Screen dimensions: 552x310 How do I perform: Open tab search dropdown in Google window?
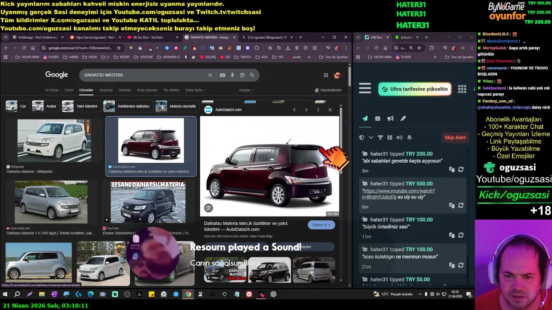(6, 37)
